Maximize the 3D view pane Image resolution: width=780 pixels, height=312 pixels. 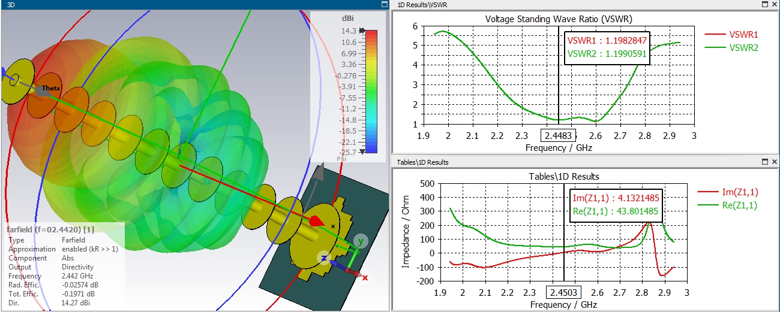click(383, 4)
